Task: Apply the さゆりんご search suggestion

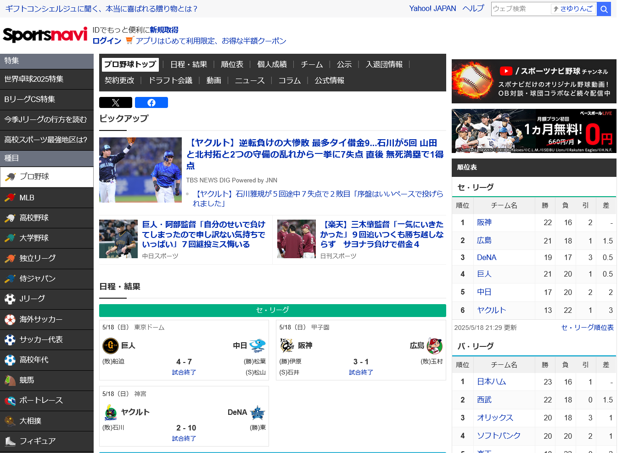Action: [x=573, y=9]
